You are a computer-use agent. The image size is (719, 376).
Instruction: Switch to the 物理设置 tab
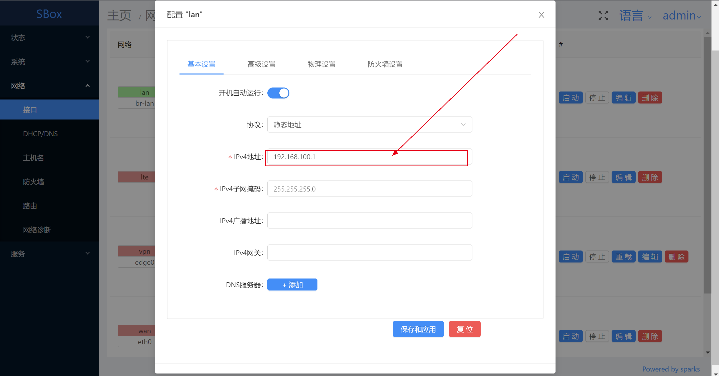tap(321, 64)
